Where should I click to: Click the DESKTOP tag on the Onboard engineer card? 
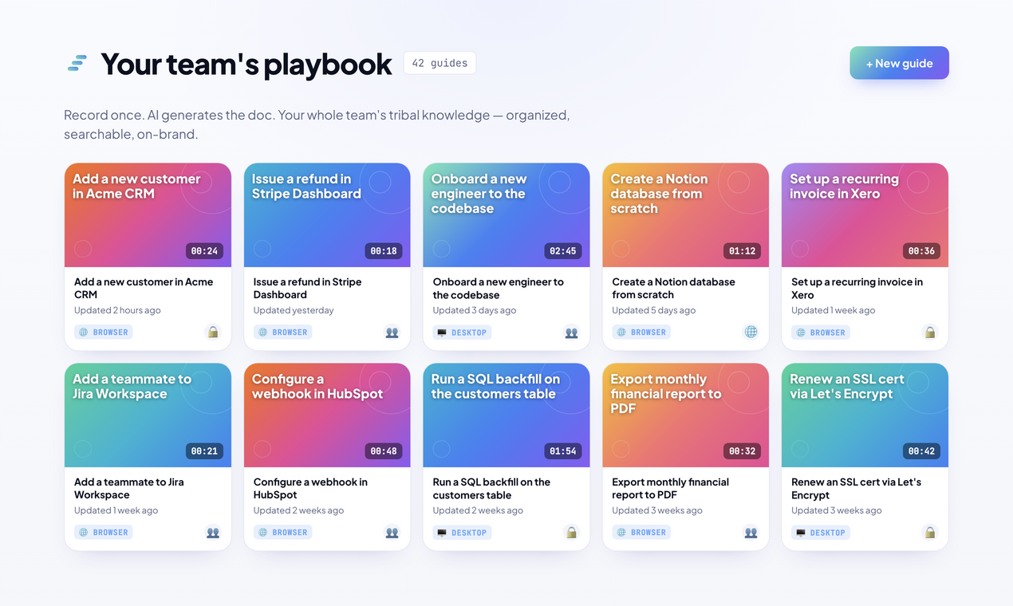[463, 333]
